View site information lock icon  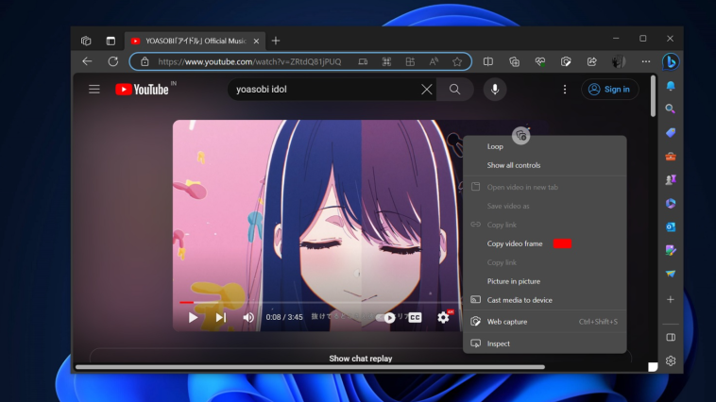[x=145, y=61]
